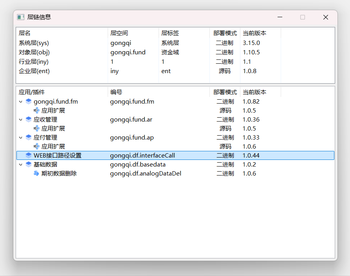Click the 资金域 layer tag cell
The width and height of the screenshot is (350, 276).
coord(170,52)
